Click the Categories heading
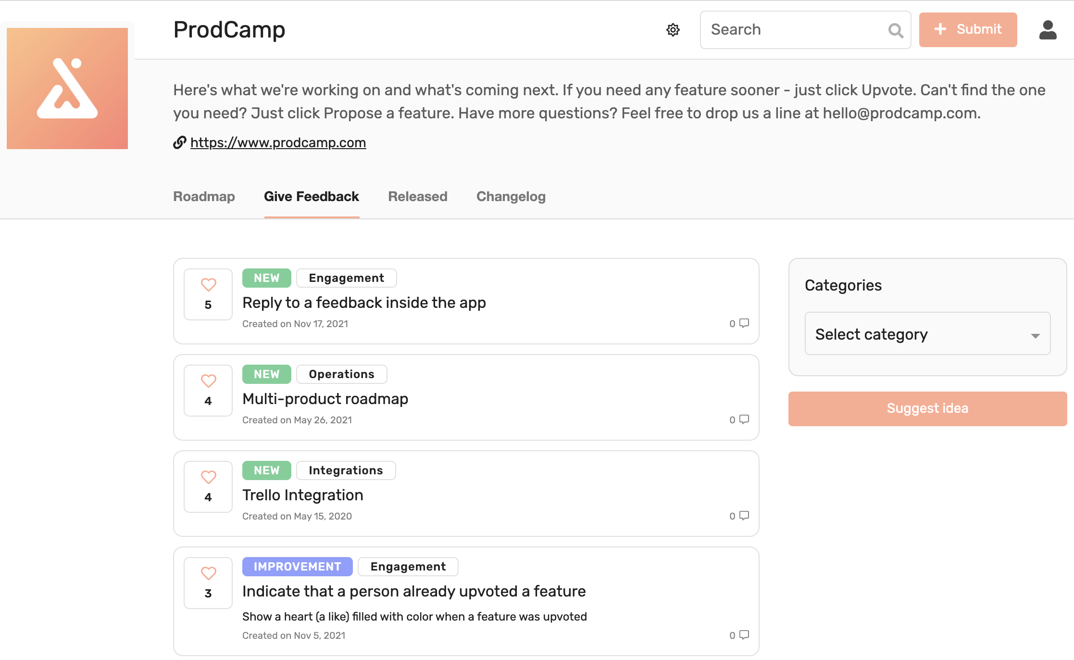Viewport: 1074px width, 660px height. 843,285
